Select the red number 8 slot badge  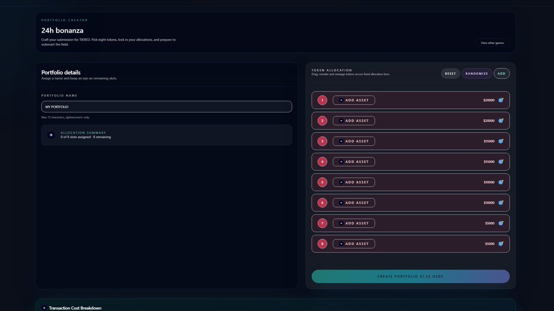tap(323, 244)
